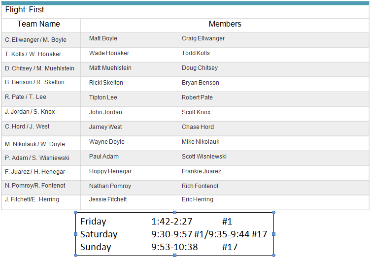Click the top-right corner handle of text box
371x257 pixels.
tap(273, 212)
